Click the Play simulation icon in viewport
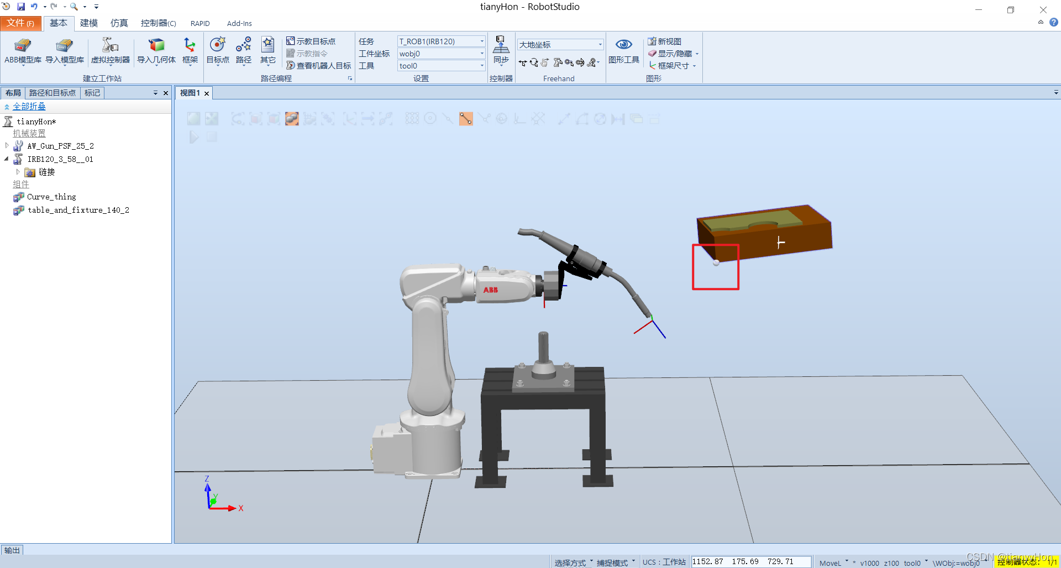 (194, 137)
